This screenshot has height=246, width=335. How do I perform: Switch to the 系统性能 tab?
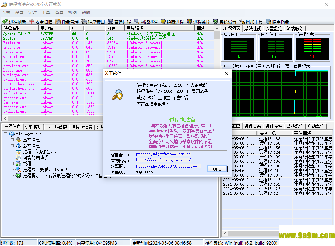pos(253,28)
